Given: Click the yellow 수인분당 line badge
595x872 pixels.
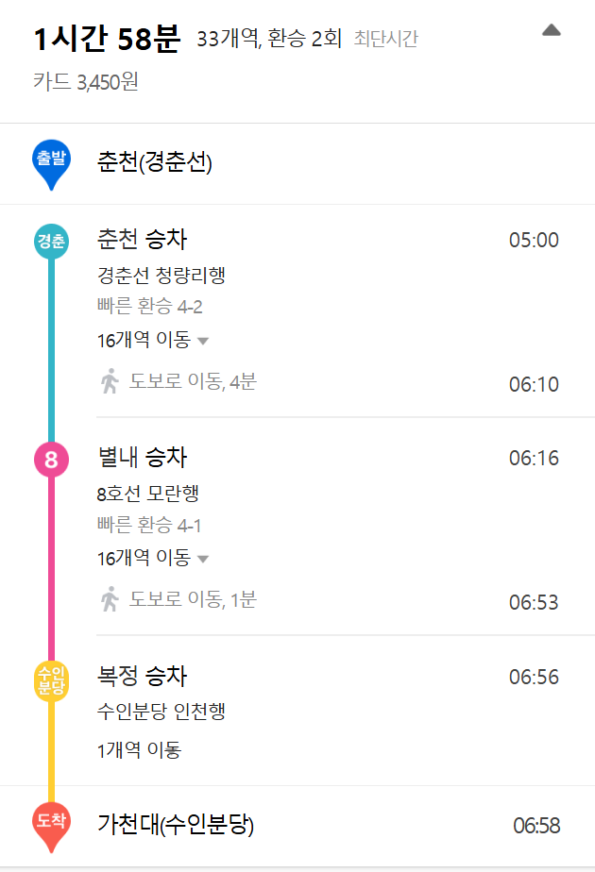Looking at the screenshot, I should 51,679.
